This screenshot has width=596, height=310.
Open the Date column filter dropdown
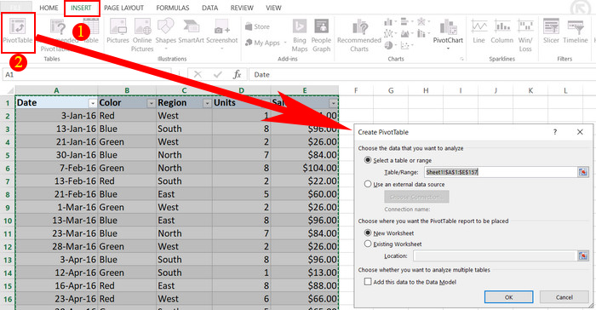point(93,103)
